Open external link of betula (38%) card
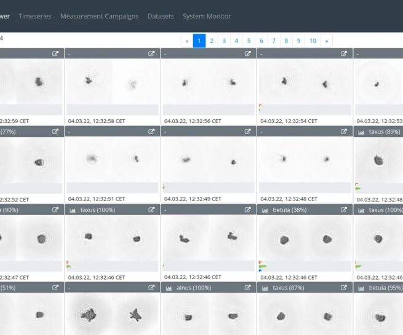Screen dimensions: 403x335 tap(344, 210)
